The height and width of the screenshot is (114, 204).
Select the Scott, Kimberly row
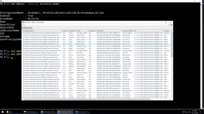pos(96,79)
